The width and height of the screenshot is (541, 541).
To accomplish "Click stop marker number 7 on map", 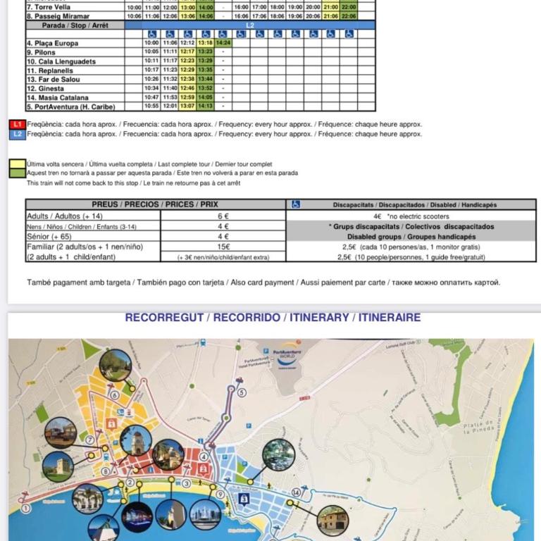I will [90, 440].
